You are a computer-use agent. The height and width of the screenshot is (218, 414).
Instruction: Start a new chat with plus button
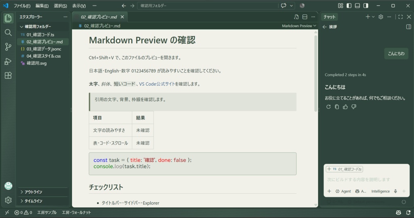coord(368,17)
